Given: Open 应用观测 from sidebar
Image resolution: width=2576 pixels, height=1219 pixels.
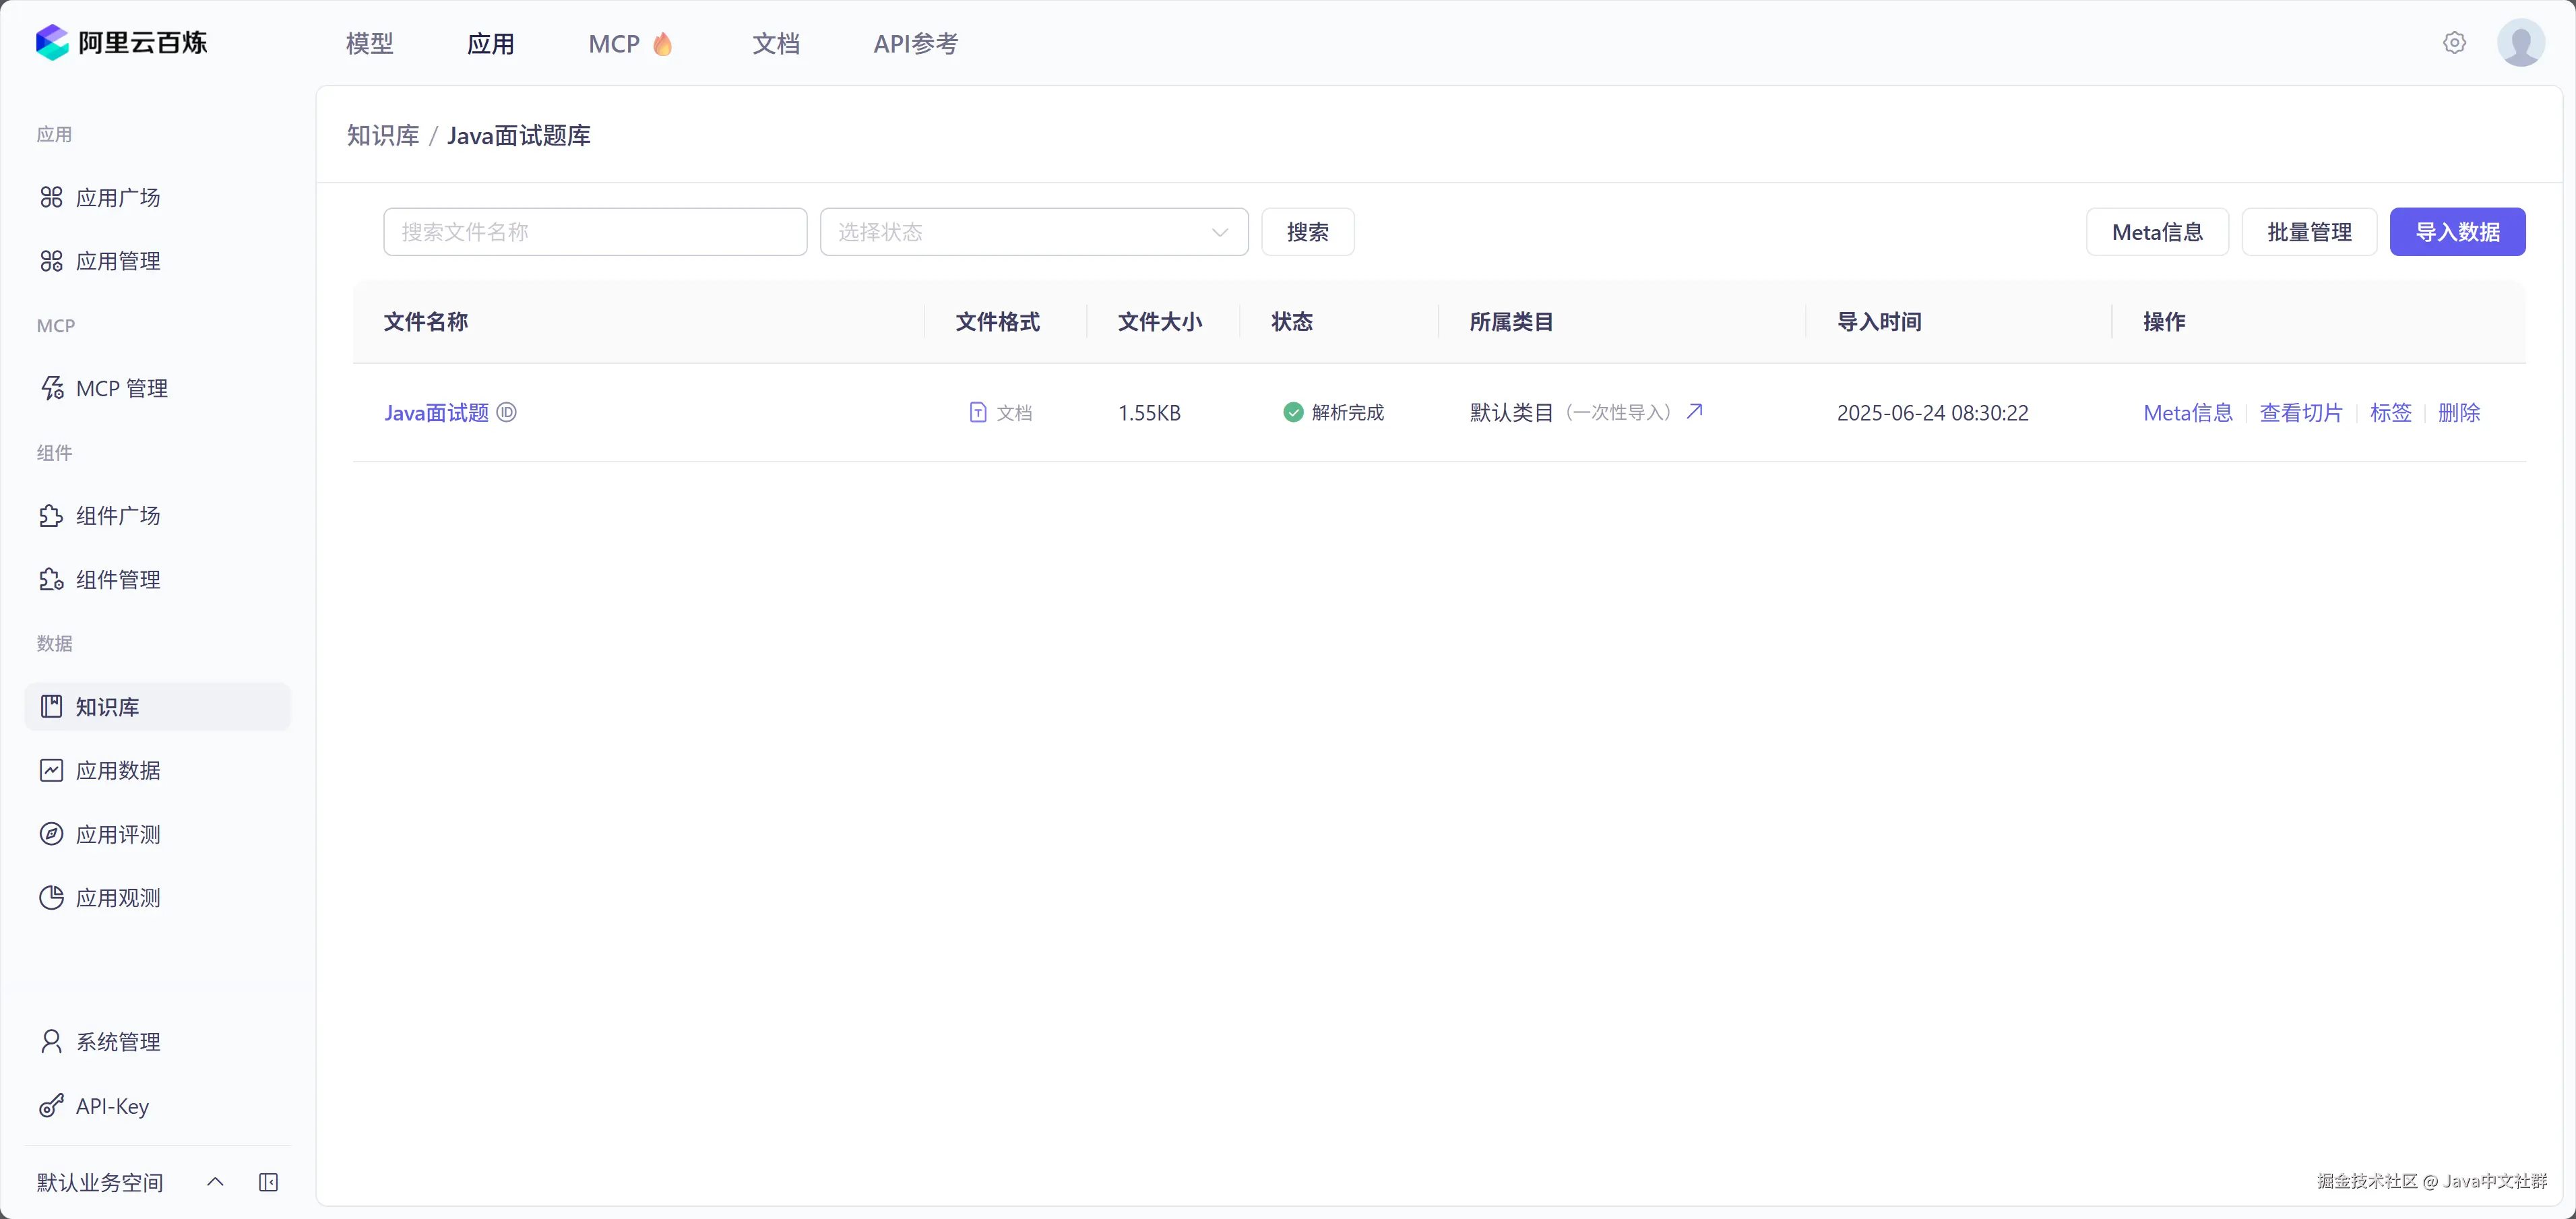Looking at the screenshot, I should pyautogui.click(x=117, y=898).
